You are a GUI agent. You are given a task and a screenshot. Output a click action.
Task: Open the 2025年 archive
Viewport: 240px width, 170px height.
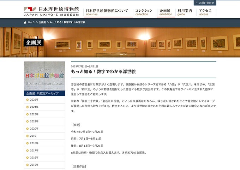[x=44, y=100]
